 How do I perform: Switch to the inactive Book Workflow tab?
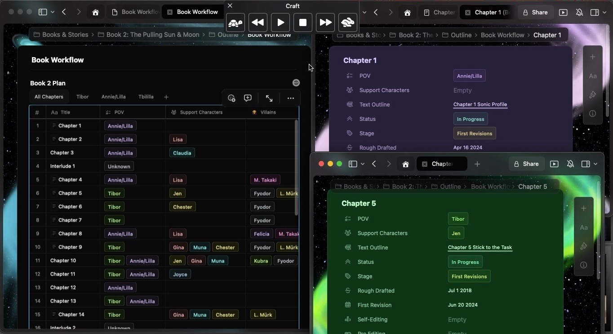tap(135, 12)
